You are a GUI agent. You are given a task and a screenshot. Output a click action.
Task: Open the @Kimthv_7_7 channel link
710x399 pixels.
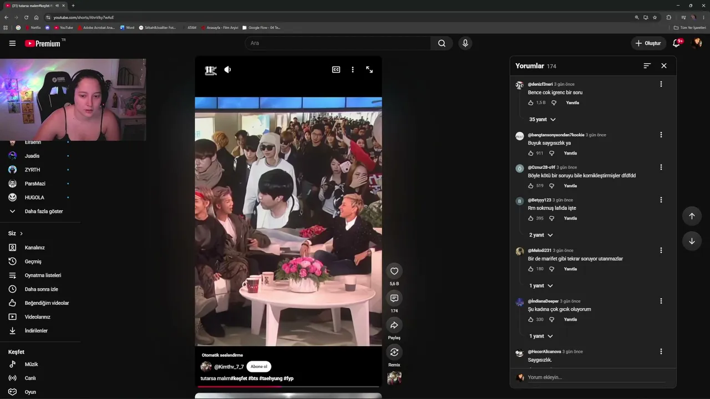click(229, 367)
